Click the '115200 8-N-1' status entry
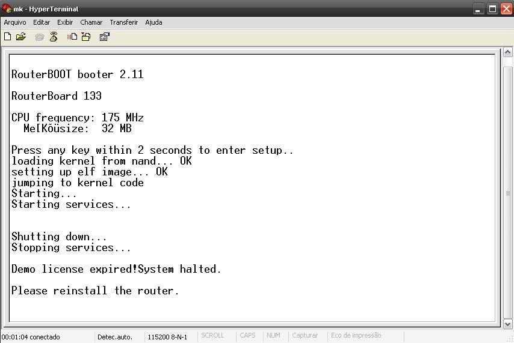Image resolution: width=514 pixels, height=343 pixels. [x=167, y=337]
